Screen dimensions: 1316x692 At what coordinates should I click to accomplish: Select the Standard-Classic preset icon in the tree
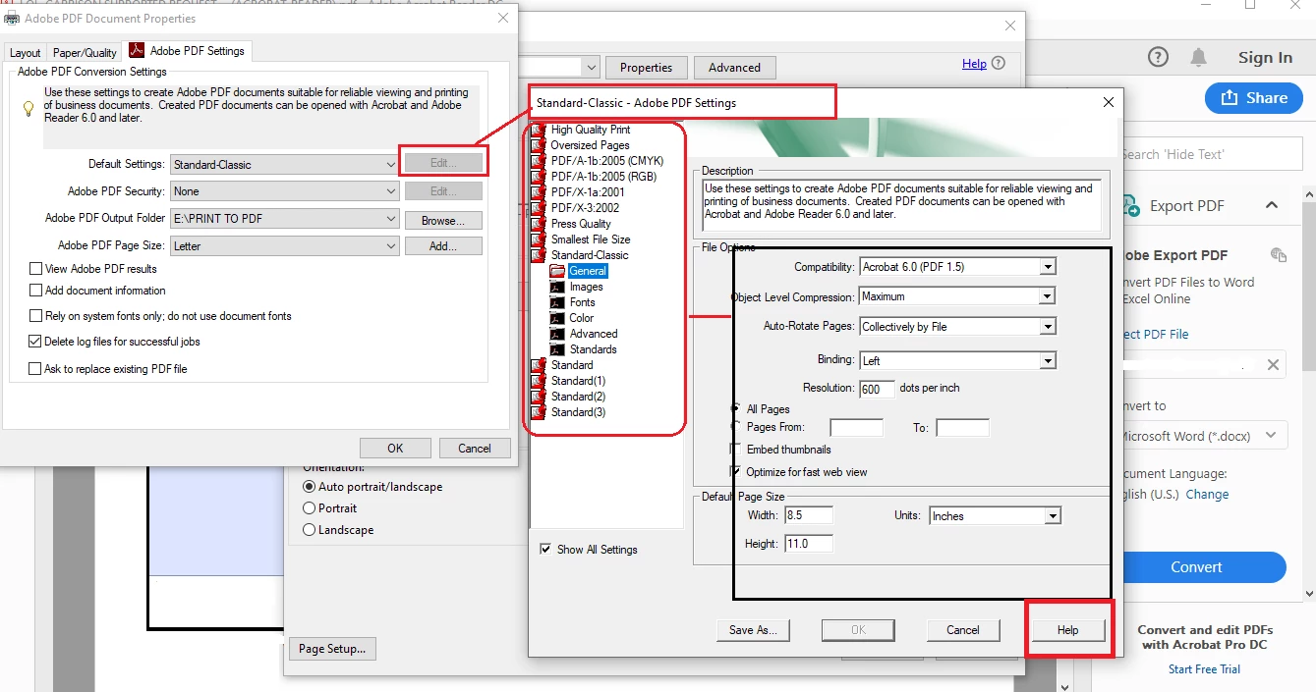539,255
